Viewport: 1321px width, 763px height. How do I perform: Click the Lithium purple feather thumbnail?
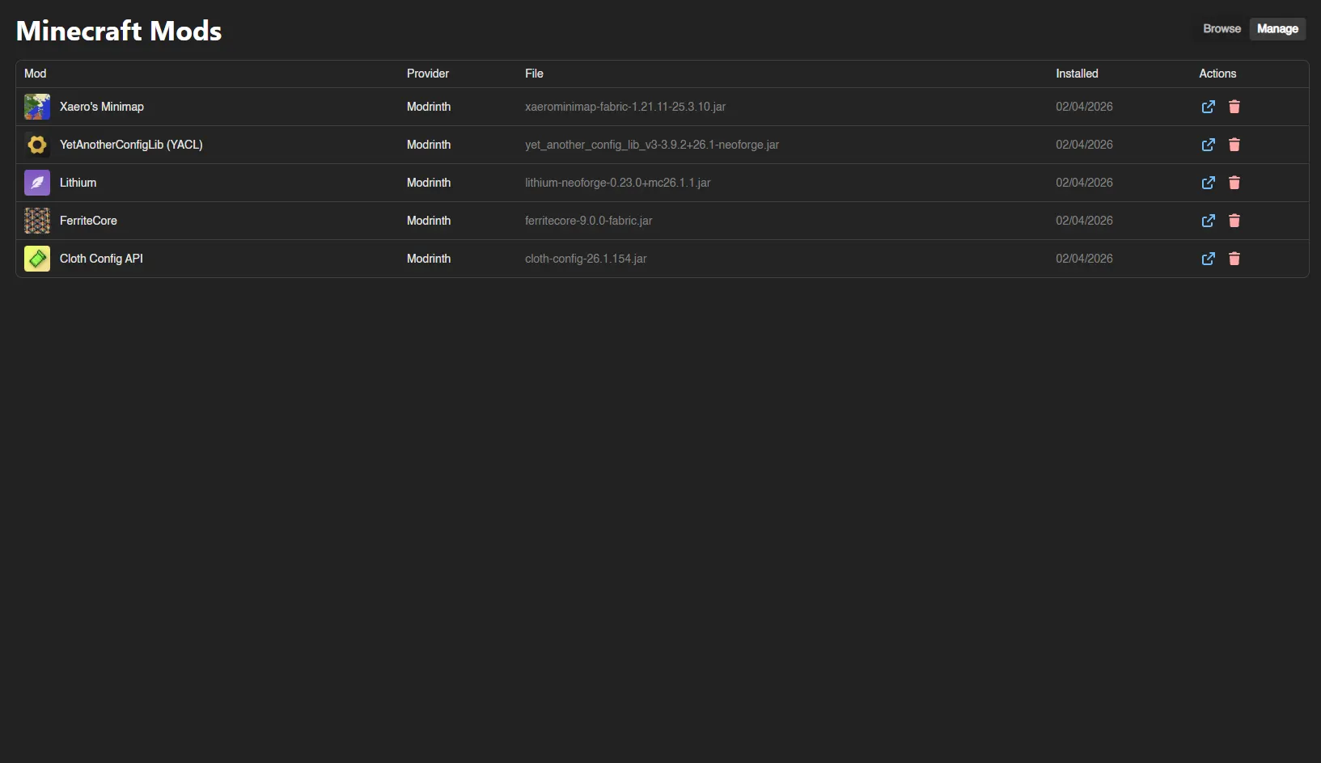pyautogui.click(x=37, y=183)
